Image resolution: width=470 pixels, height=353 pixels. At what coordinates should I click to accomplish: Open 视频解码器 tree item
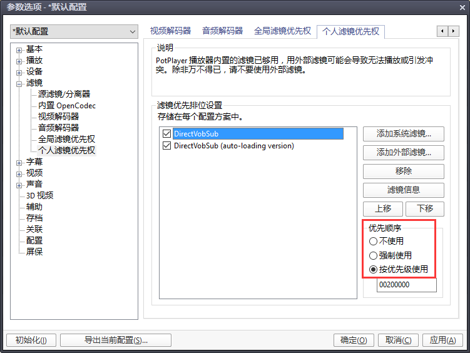tap(58, 116)
